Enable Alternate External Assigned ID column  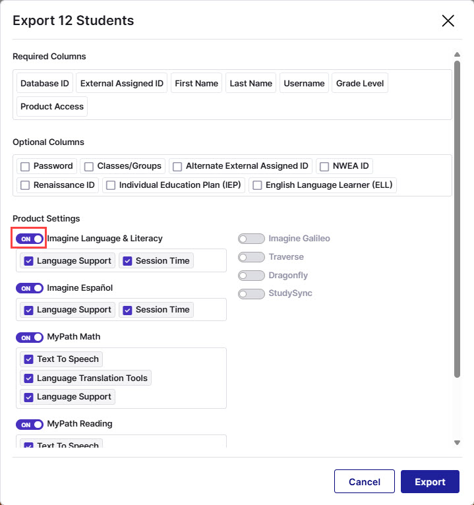click(177, 167)
